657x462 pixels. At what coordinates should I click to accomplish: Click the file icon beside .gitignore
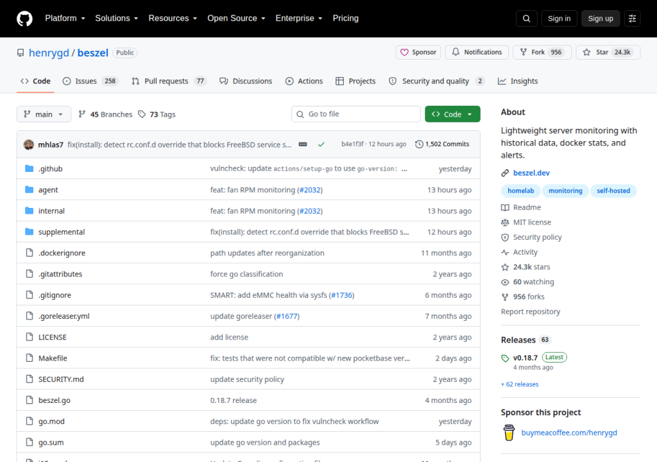click(29, 295)
